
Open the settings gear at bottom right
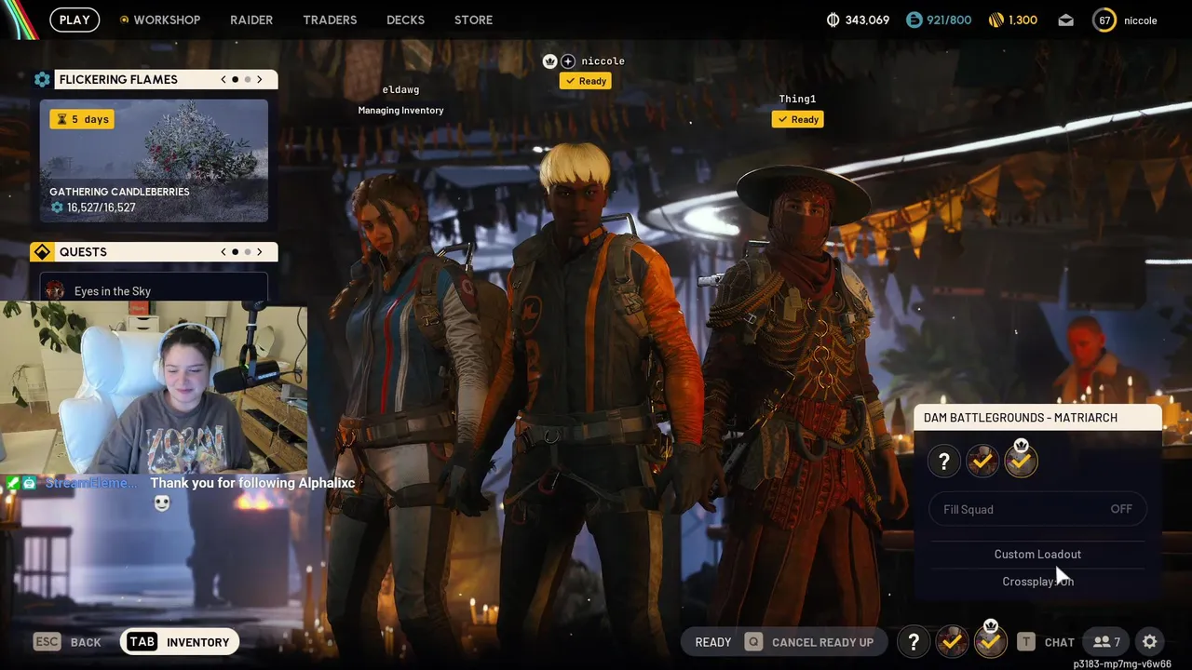[1150, 642]
